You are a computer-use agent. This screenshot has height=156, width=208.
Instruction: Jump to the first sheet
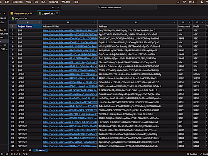pos(12,150)
